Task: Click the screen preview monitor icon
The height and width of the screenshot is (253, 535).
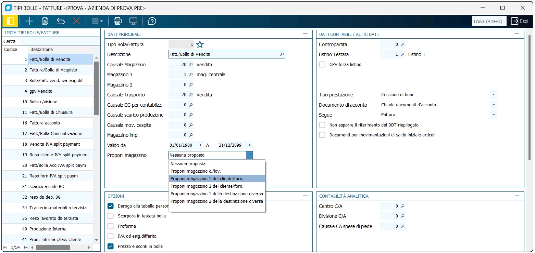Action: coord(133,21)
